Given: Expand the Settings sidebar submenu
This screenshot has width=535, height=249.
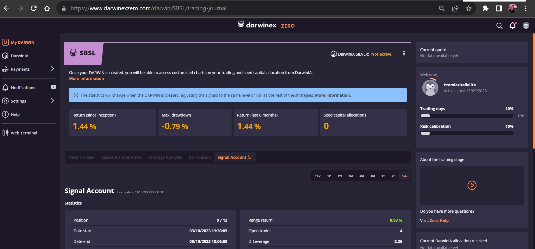Looking at the screenshot, I should point(52,101).
